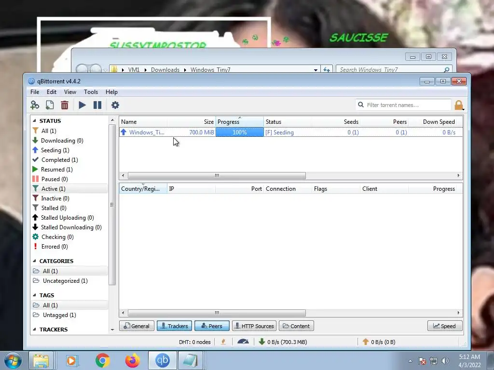
Task: Click the volume speaker tray icon
Action: (445, 361)
